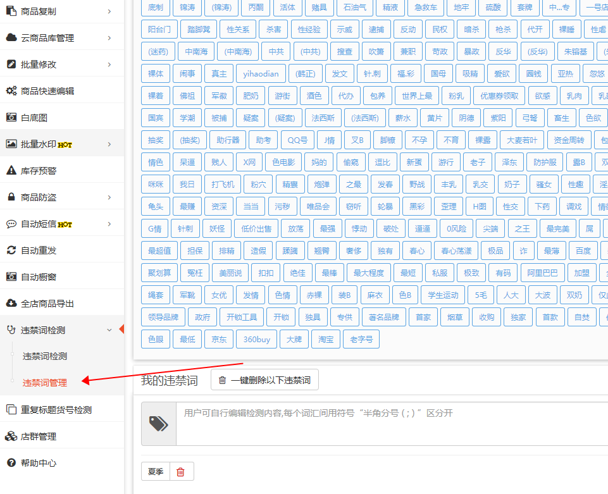
Task: Click the camera icon beside 自动橱窗
Action: (11, 276)
